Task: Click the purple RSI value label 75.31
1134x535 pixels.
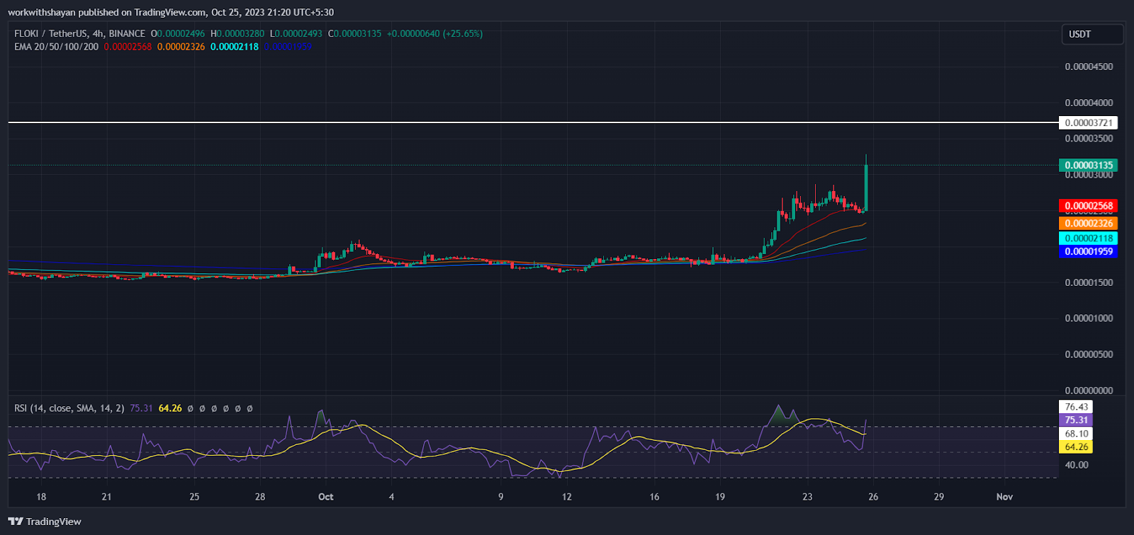Action: click(1076, 420)
